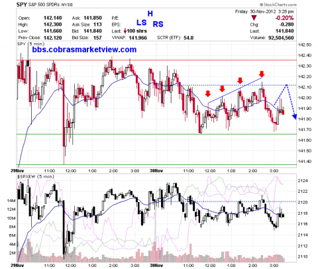Select the date Friday 30-Nov-2012 3:28 pm
Viewport: 318px width, 269px height.
264,11
